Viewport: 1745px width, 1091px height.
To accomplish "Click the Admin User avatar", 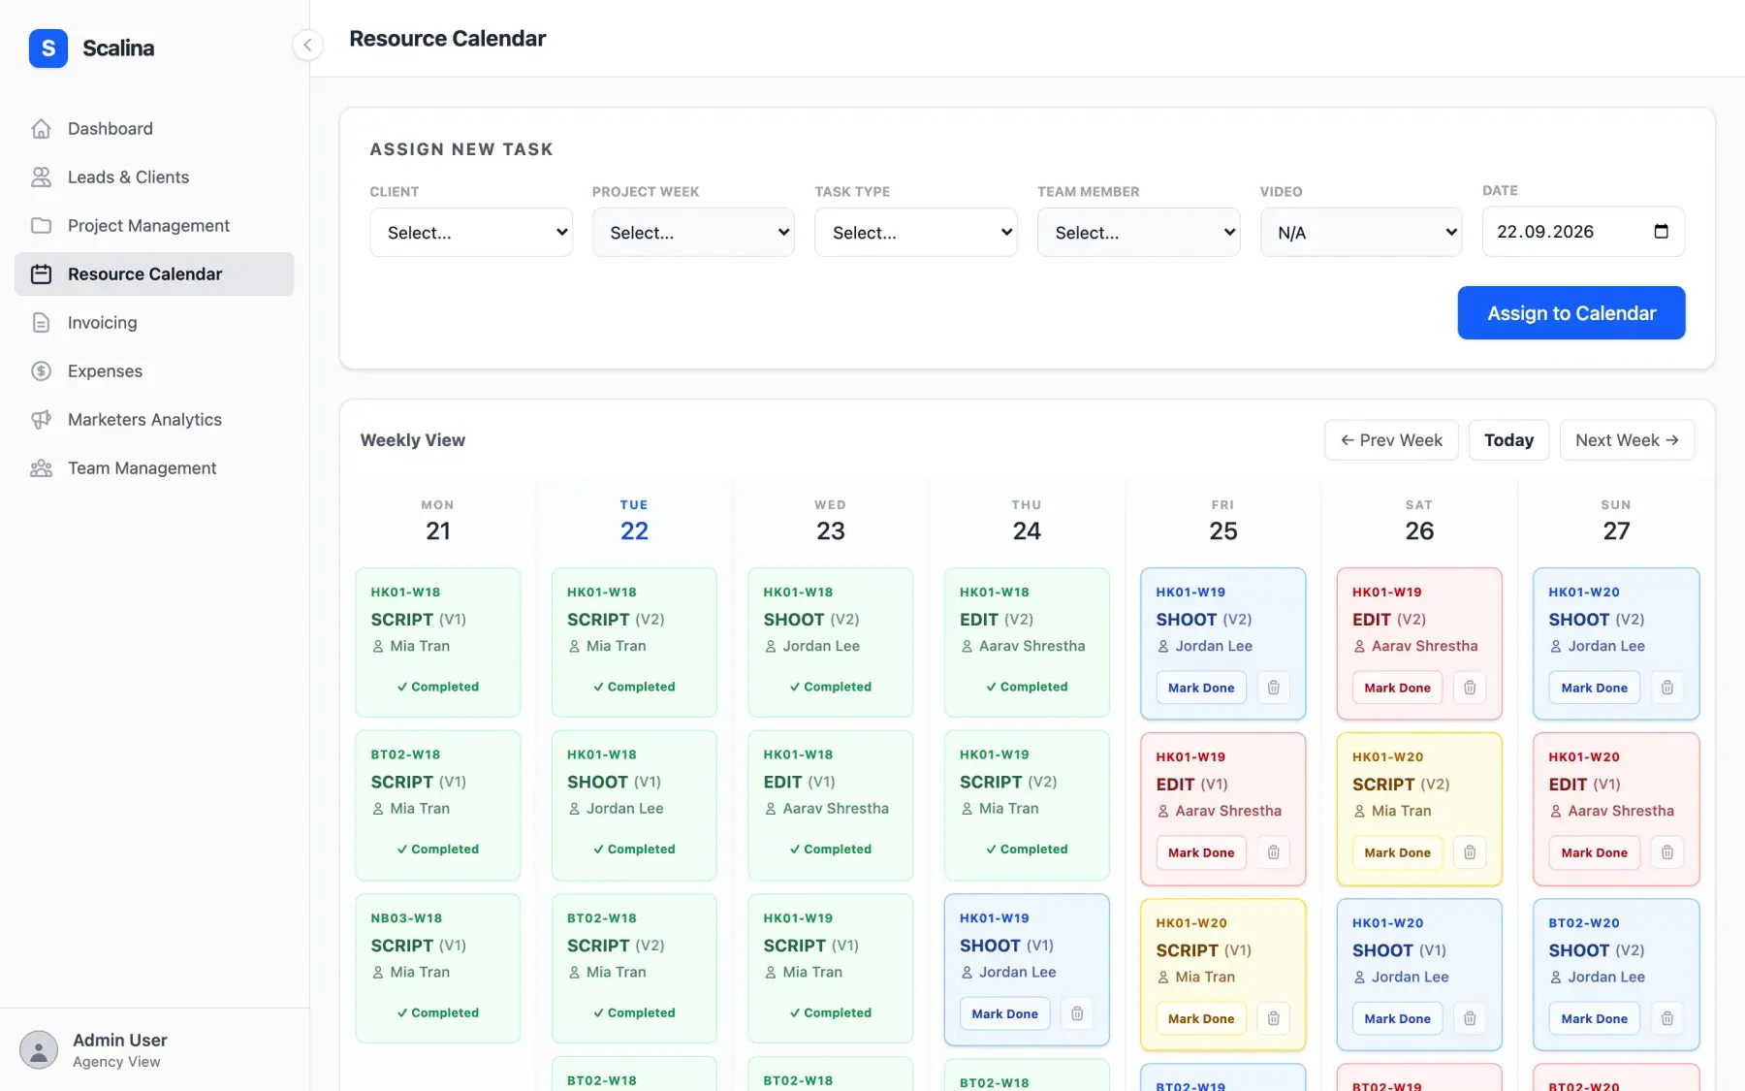I will [x=39, y=1050].
